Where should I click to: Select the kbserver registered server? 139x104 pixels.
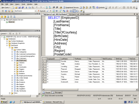pos(11,22)
